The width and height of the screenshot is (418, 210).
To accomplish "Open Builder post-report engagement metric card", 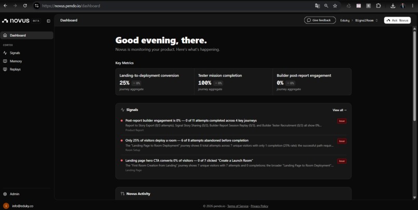I will click(x=312, y=82).
